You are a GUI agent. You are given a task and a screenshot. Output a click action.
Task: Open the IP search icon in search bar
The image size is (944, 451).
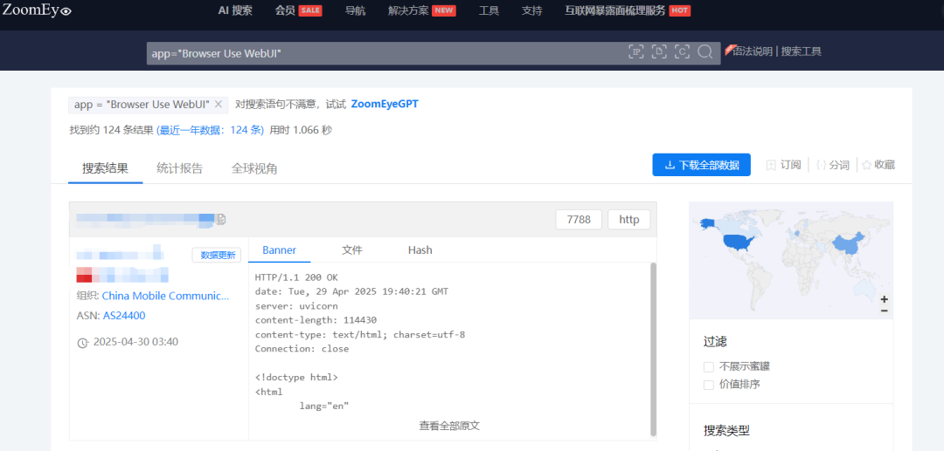[x=636, y=51]
